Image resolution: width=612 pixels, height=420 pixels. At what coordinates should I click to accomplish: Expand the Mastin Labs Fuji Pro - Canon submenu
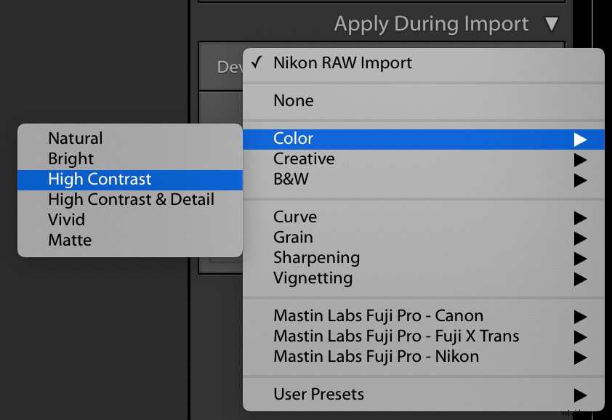pyautogui.click(x=378, y=315)
